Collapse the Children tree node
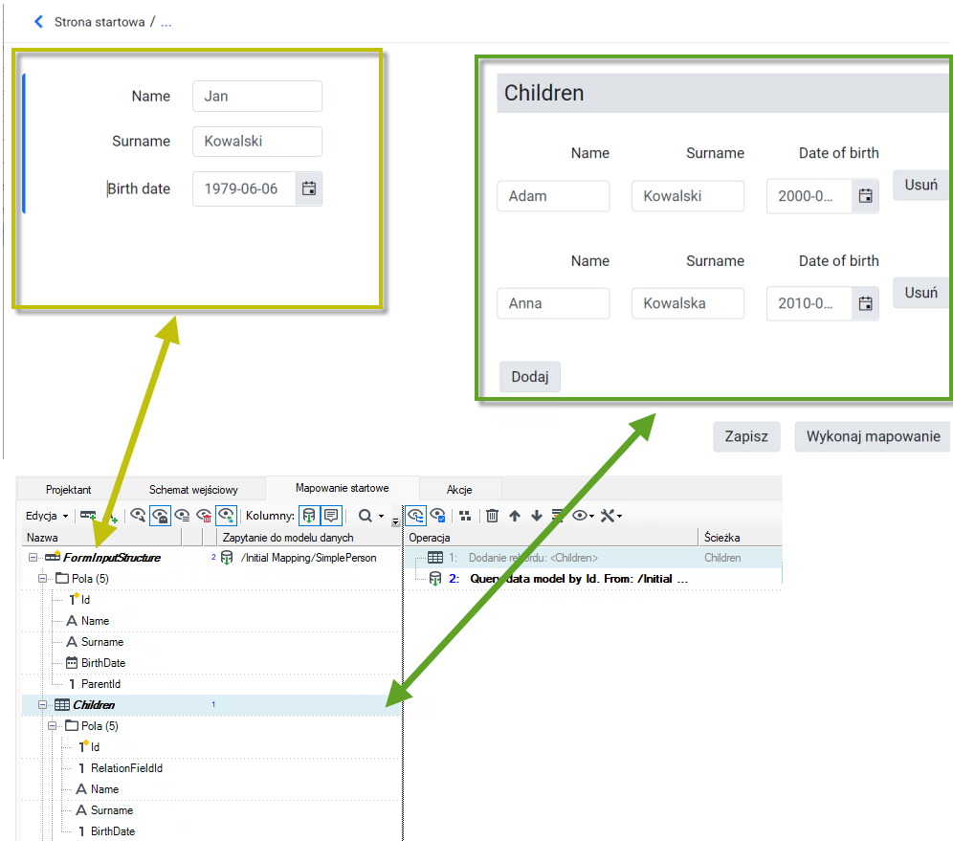Screen dimensions: 953x841 [x=42, y=705]
